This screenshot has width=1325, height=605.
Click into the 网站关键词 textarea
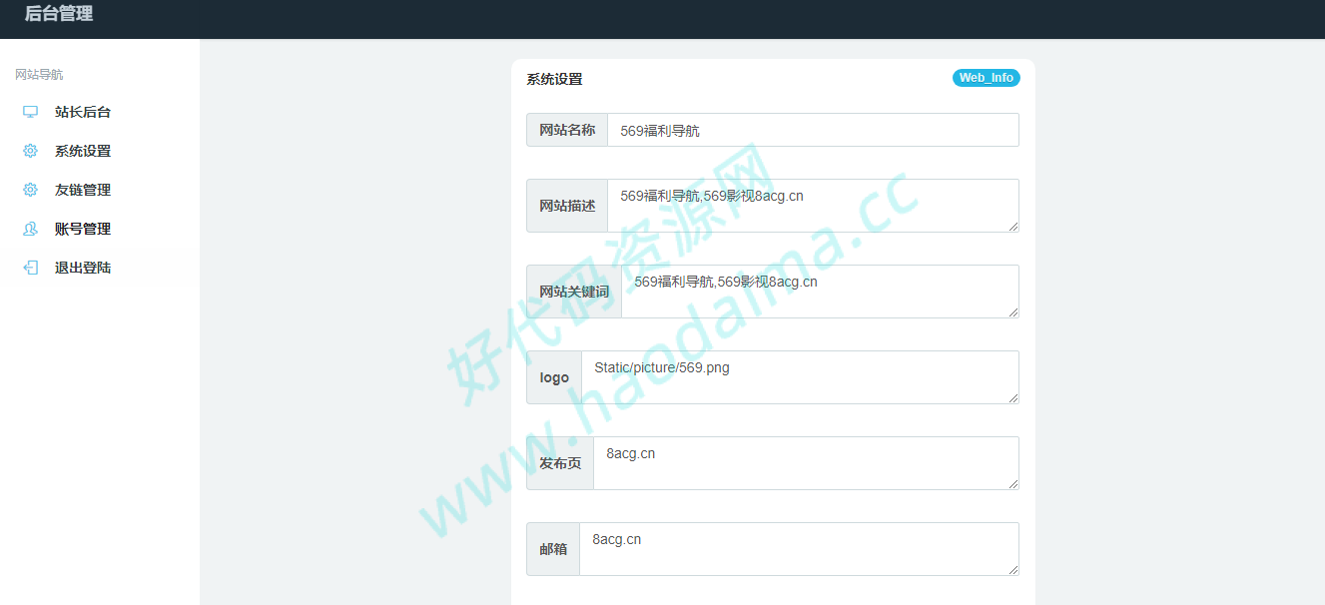[820, 292]
